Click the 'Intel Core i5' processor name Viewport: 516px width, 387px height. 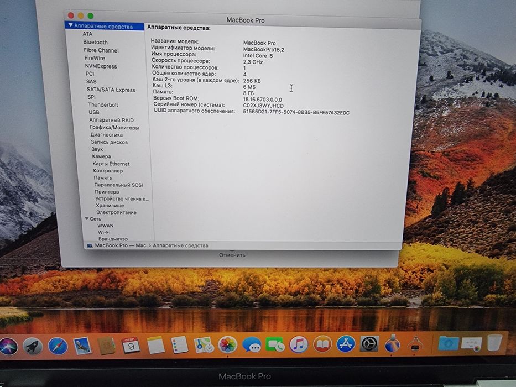[x=258, y=56]
